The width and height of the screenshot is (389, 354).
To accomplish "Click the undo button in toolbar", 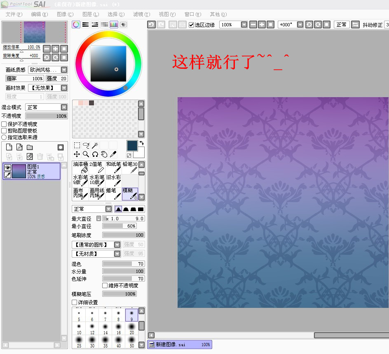I will (x=151, y=25).
